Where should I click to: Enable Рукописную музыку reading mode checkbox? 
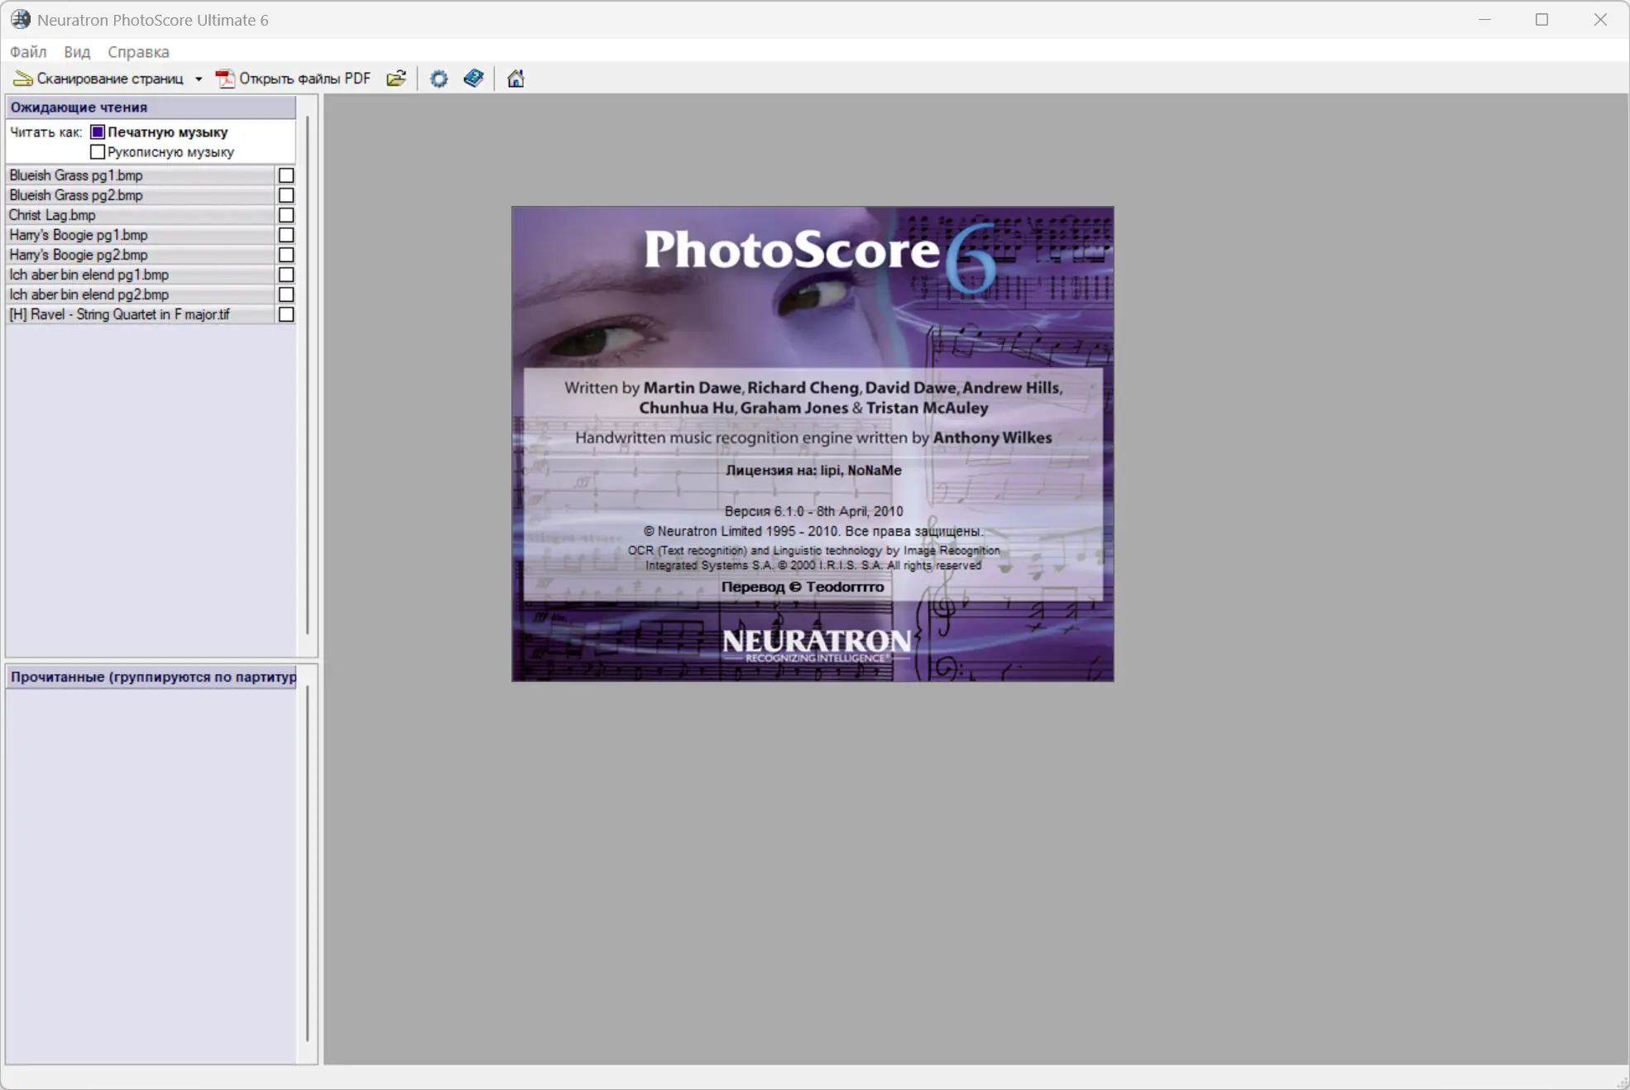[98, 152]
